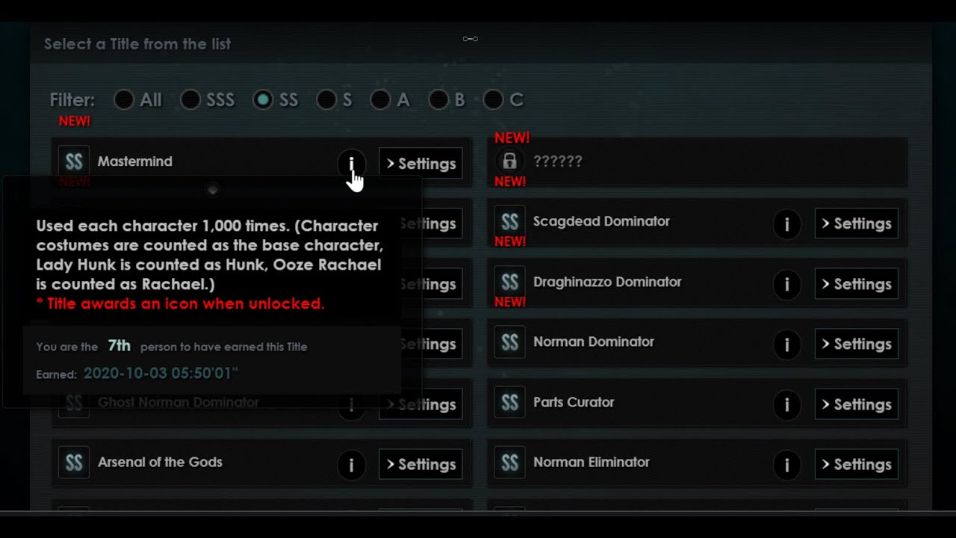Click the Norman Dominator title name
Image resolution: width=956 pixels, height=538 pixels.
(594, 341)
